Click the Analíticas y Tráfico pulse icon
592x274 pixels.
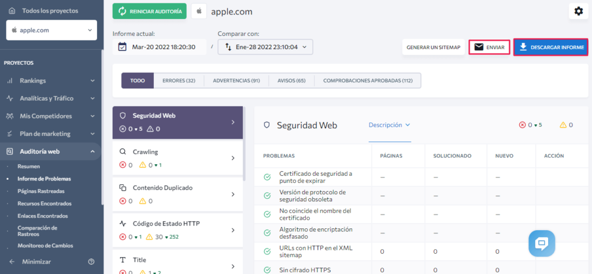pyautogui.click(x=10, y=98)
